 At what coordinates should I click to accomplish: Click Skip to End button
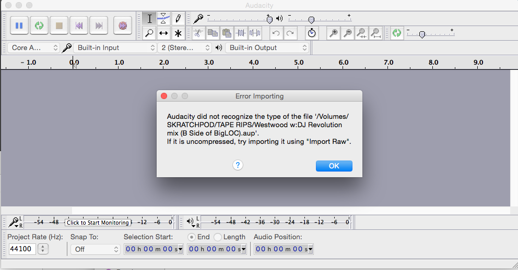pos(99,26)
